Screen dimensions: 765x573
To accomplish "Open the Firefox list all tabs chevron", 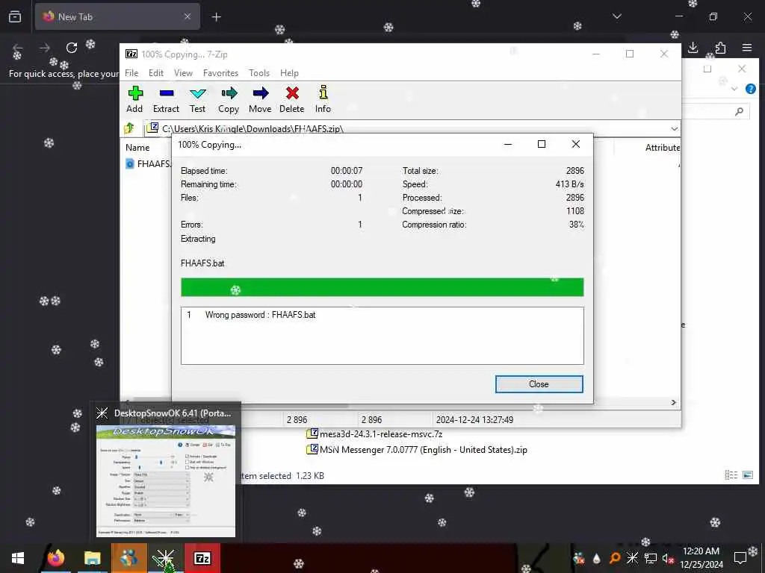I will (x=616, y=16).
